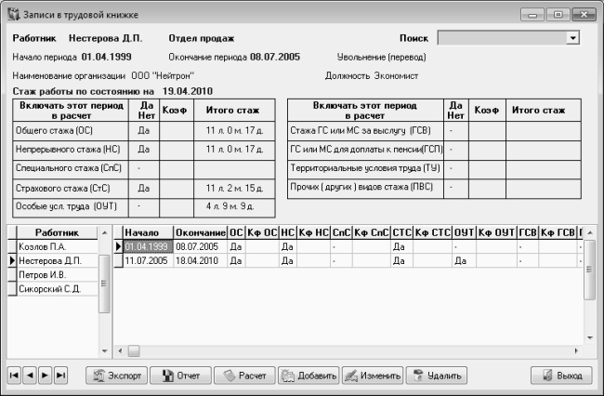
Task: Go to next record navigation arrow
Action: (x=46, y=376)
